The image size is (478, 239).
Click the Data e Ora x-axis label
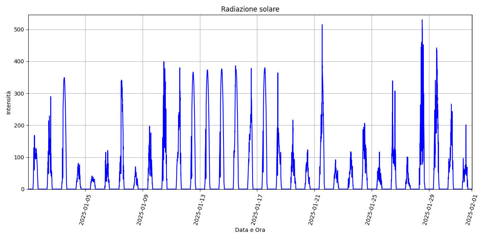coord(250,230)
